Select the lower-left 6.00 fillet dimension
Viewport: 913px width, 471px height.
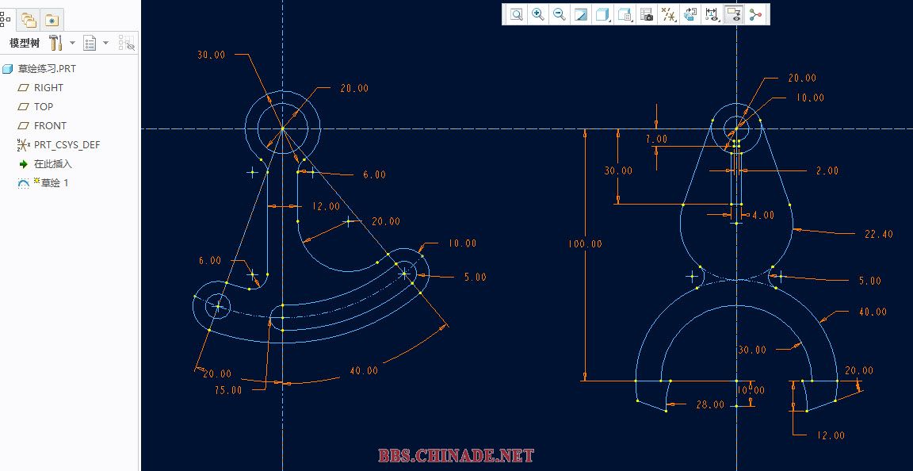coord(210,261)
